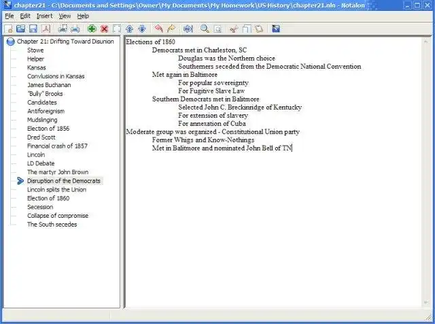435x324 pixels.
Task: Move node up with blue up arrow
Action: pos(129,29)
